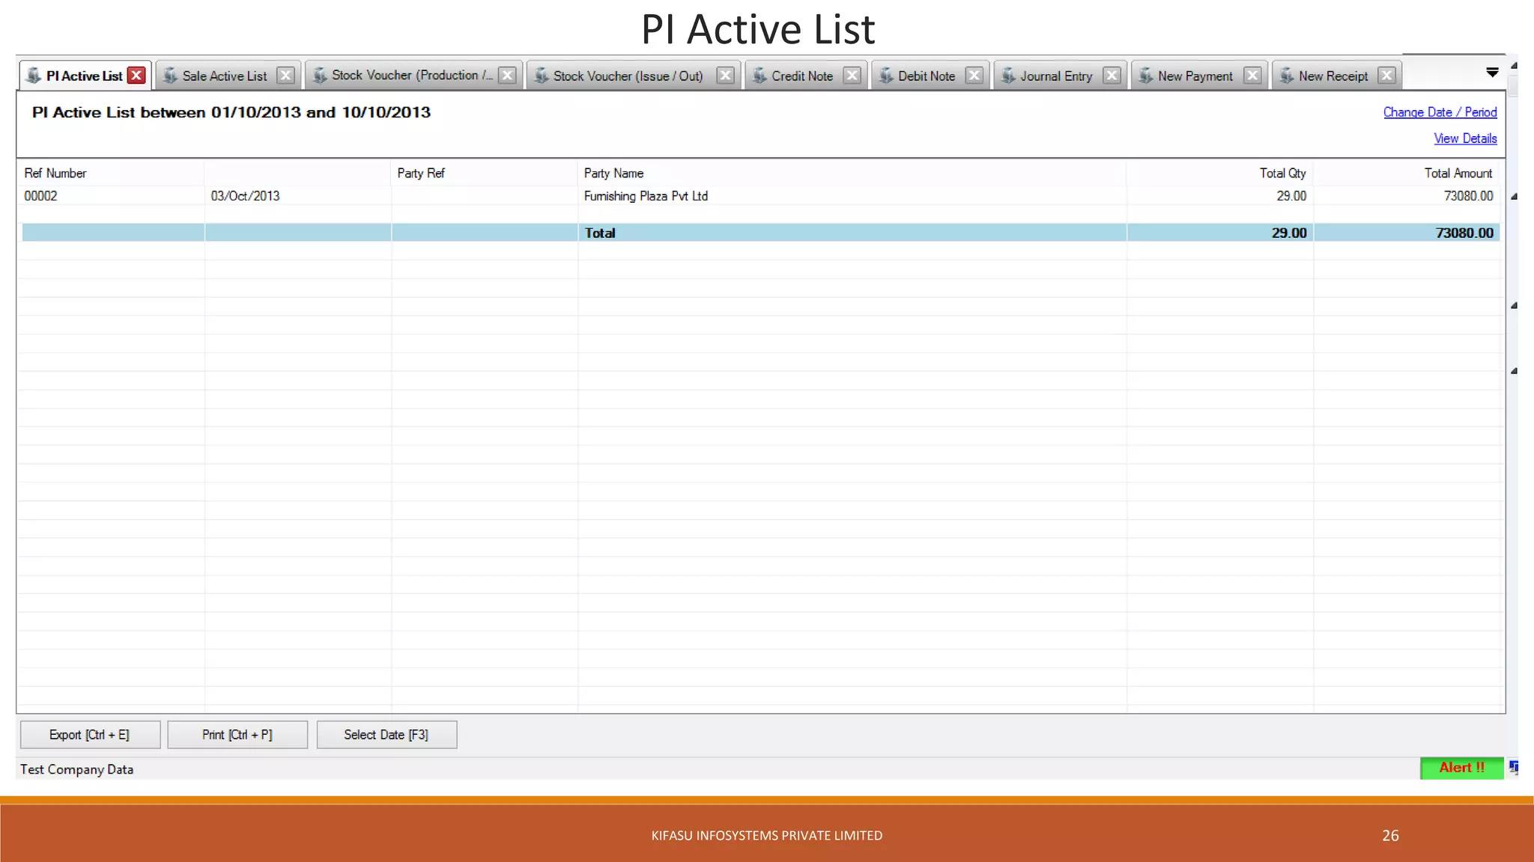This screenshot has height=862, width=1534.
Task: Open the tab list dropdown arrow
Action: [x=1492, y=73]
